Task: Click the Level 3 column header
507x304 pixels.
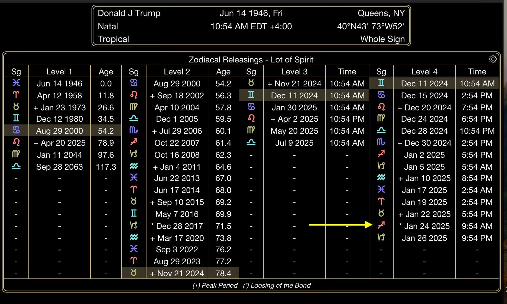Action: tap(294, 72)
